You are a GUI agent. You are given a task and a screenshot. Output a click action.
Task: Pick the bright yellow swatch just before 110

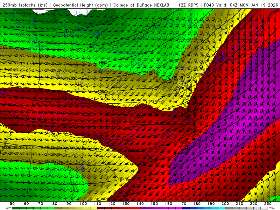point(94,208)
